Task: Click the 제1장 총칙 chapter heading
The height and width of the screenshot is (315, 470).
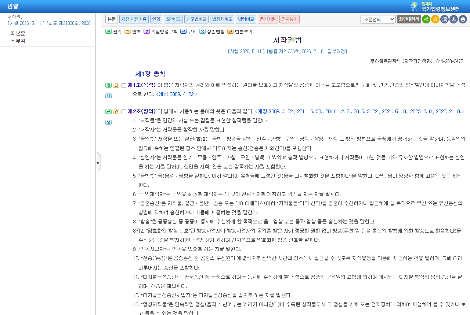Action: pyautogui.click(x=150, y=74)
